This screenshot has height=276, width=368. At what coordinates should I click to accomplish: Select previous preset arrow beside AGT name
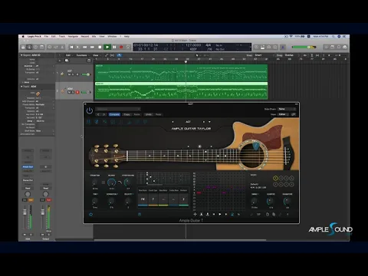click(x=172, y=122)
